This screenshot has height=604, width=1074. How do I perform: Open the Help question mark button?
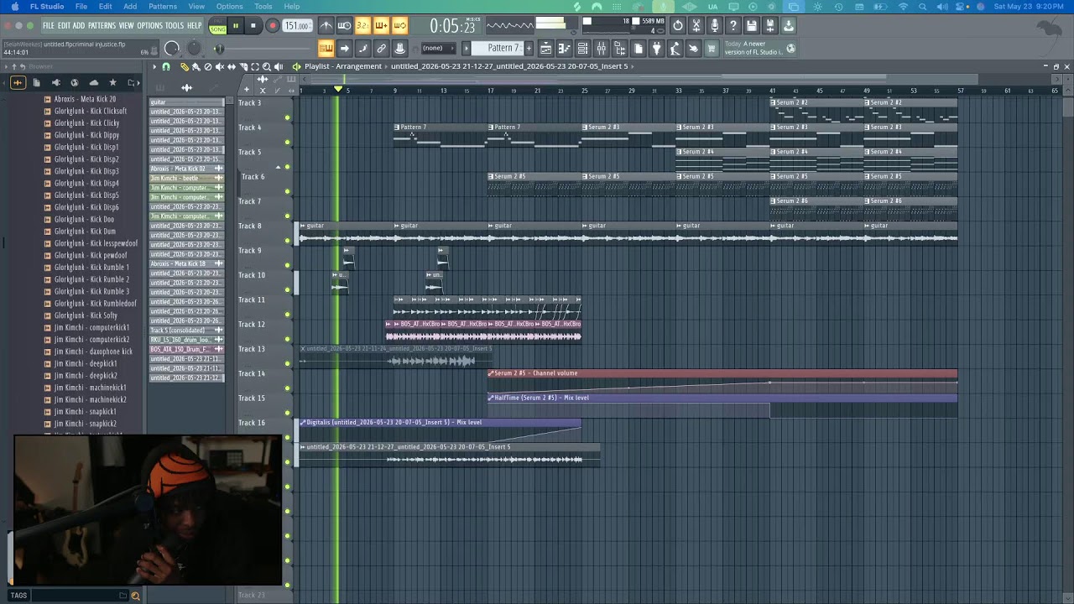pyautogui.click(x=733, y=26)
